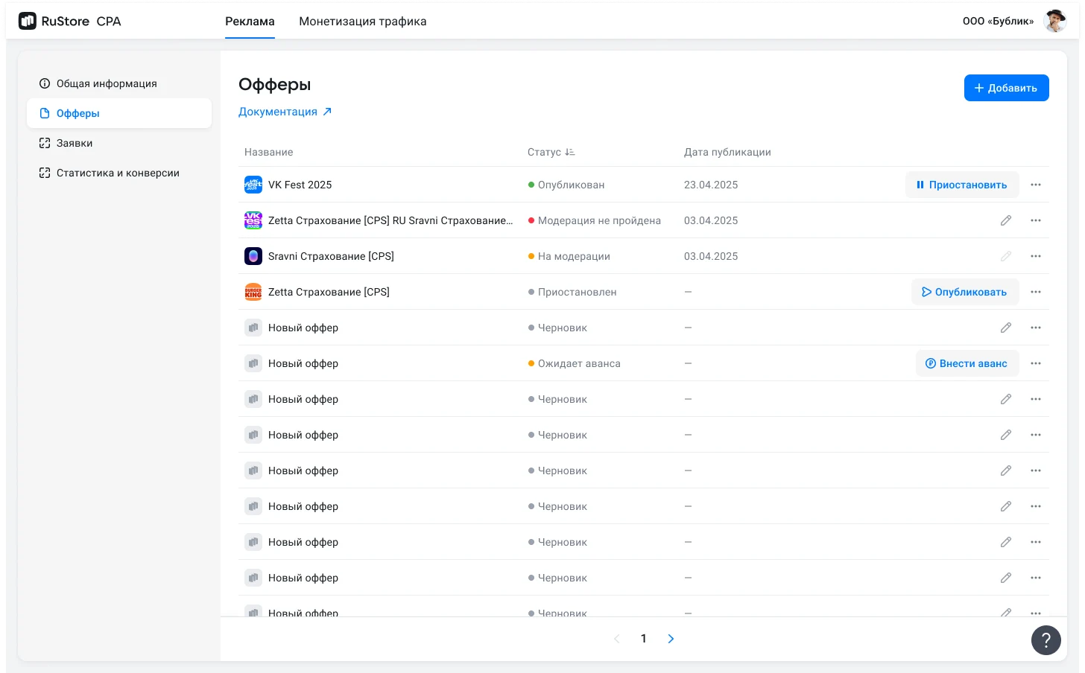Publish the paused Zetta Страхование offer

[965, 292]
